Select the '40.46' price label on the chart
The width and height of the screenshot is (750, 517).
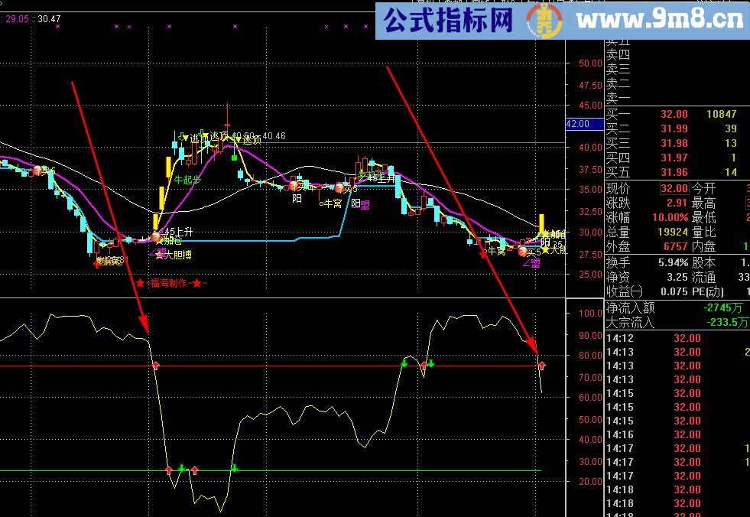coord(274,136)
